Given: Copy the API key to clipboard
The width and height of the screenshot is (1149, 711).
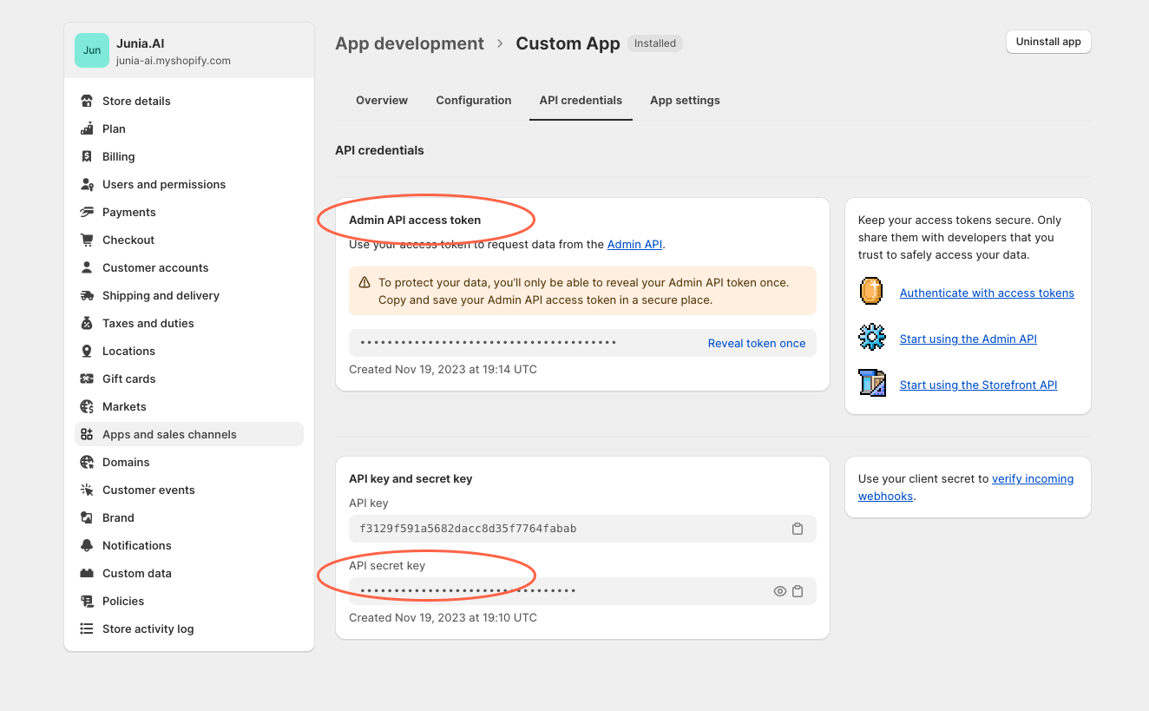Looking at the screenshot, I should click(798, 528).
